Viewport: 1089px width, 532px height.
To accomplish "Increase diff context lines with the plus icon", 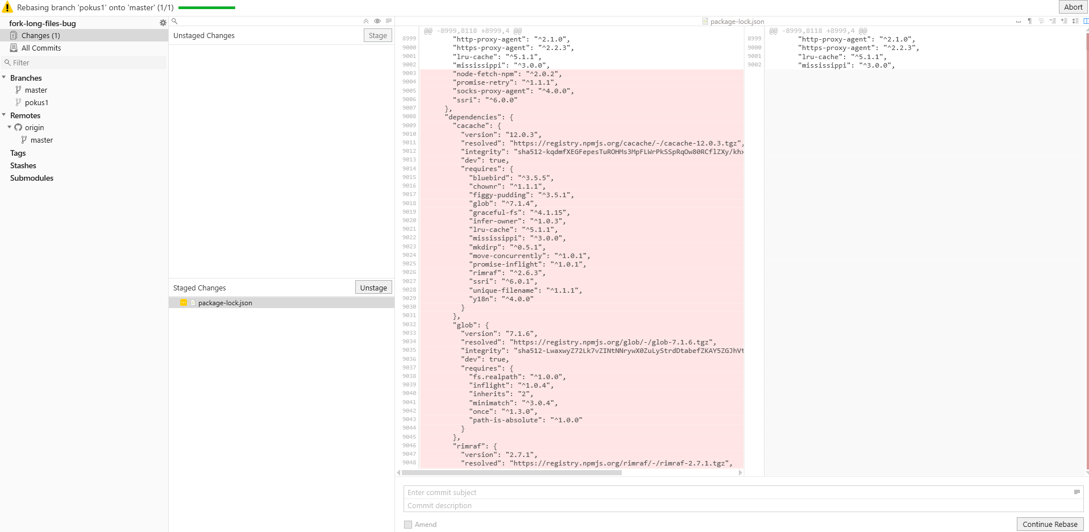I will 1064,20.
